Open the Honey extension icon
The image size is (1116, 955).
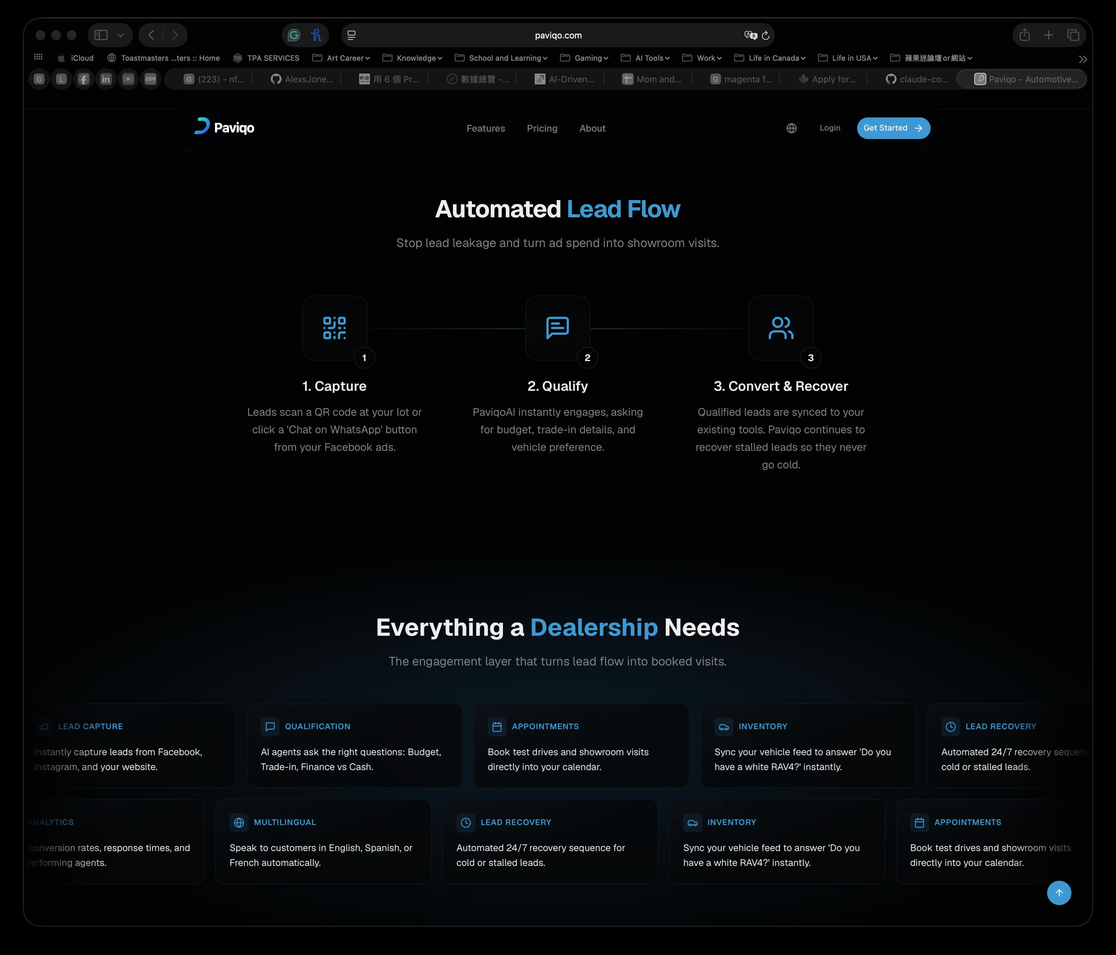tap(317, 35)
